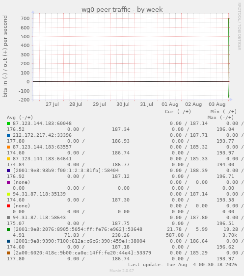Screen dimensions: 244x276
Task: Click the blue swatch for 212.172.217.42:33396
Action: click(x=8, y=135)
